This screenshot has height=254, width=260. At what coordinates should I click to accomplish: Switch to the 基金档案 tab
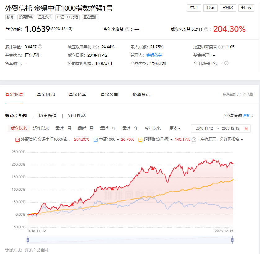click(x=77, y=94)
